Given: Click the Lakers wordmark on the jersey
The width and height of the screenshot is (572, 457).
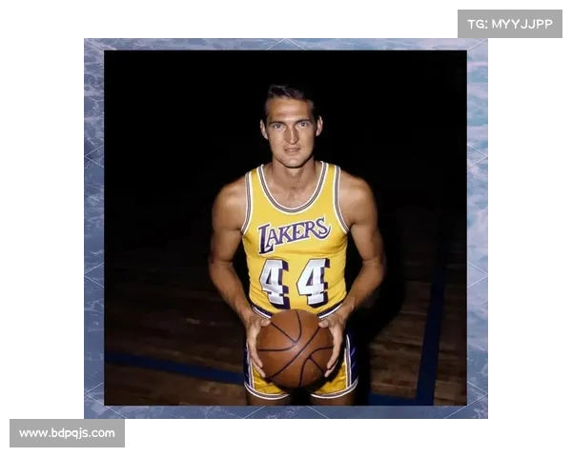Looking at the screenshot, I should (294, 233).
